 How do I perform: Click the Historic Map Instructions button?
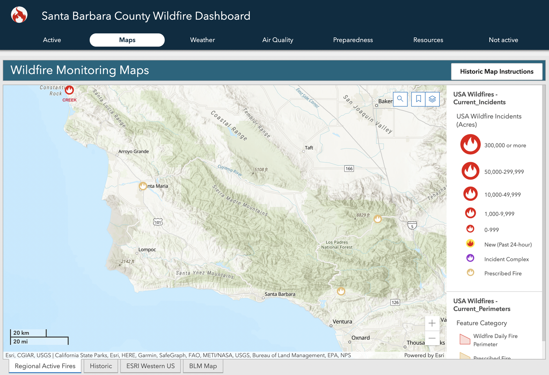pos(496,71)
